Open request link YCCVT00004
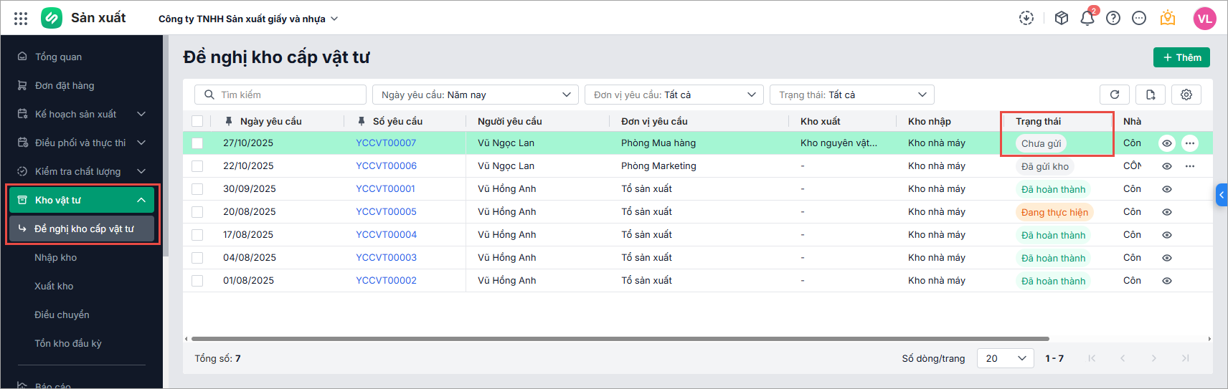The image size is (1228, 389). point(386,235)
